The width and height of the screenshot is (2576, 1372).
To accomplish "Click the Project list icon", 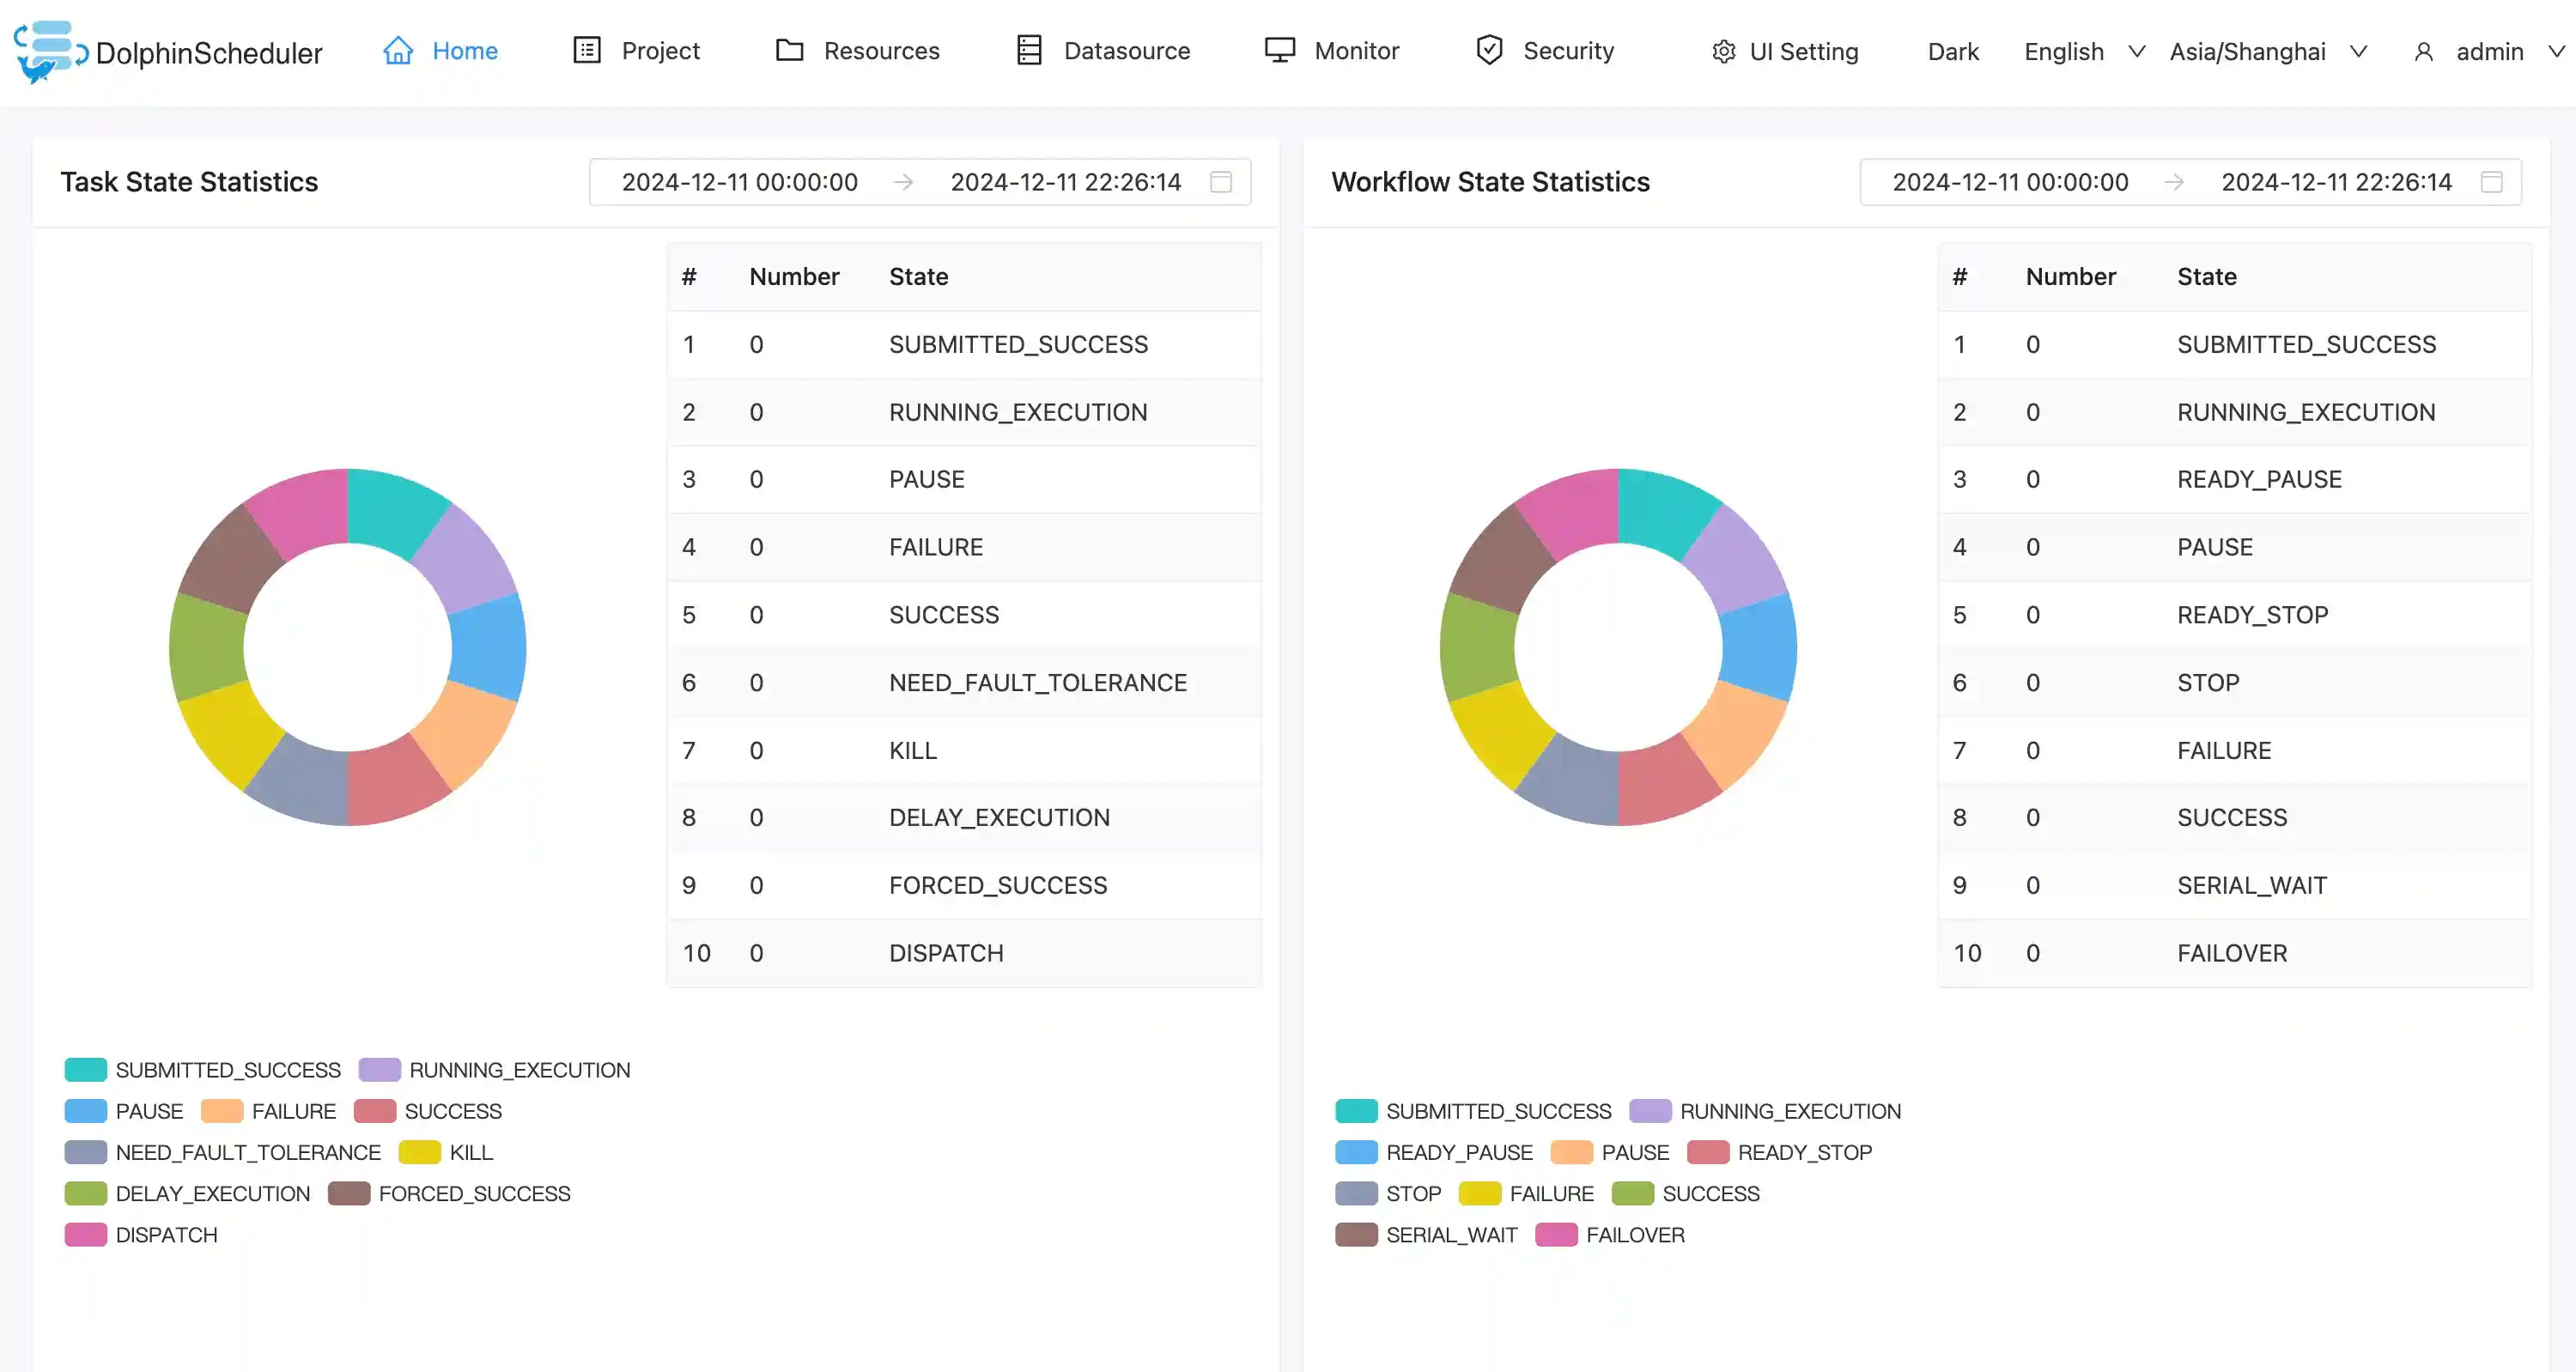I will (587, 50).
